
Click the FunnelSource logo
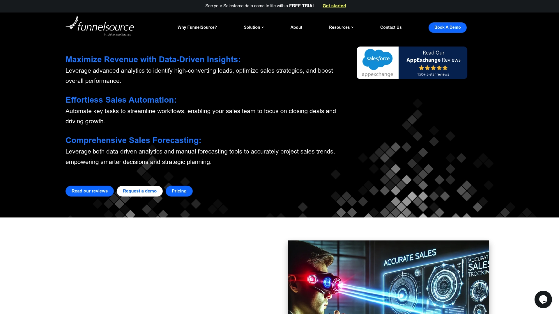coord(100,26)
